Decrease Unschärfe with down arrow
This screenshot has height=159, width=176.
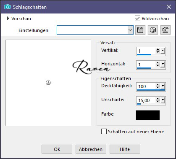tap(158, 102)
